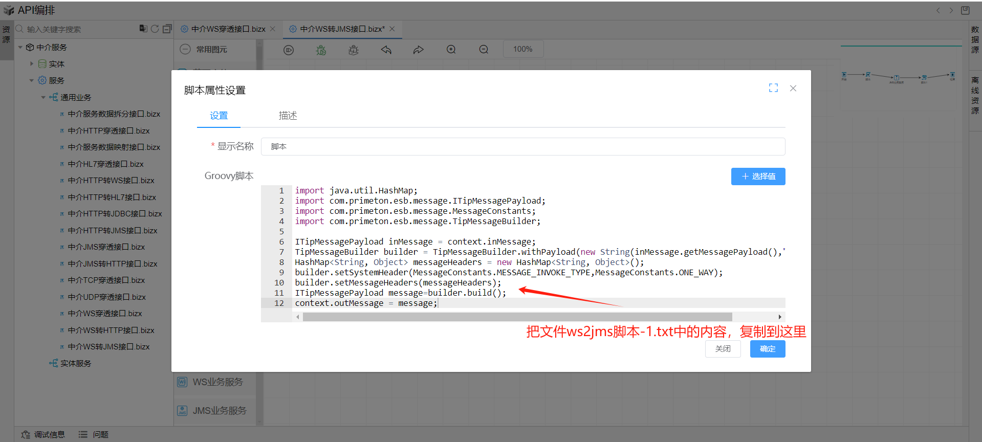Click the 选择值 button

(x=758, y=176)
